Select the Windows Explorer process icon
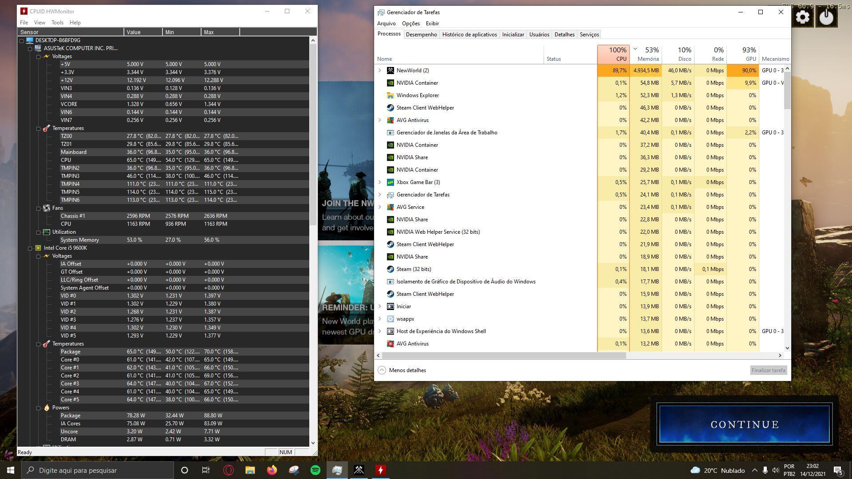This screenshot has width=852, height=479. (390, 95)
